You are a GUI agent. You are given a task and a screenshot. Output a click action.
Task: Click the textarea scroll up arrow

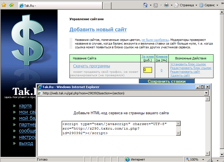coord(178,124)
